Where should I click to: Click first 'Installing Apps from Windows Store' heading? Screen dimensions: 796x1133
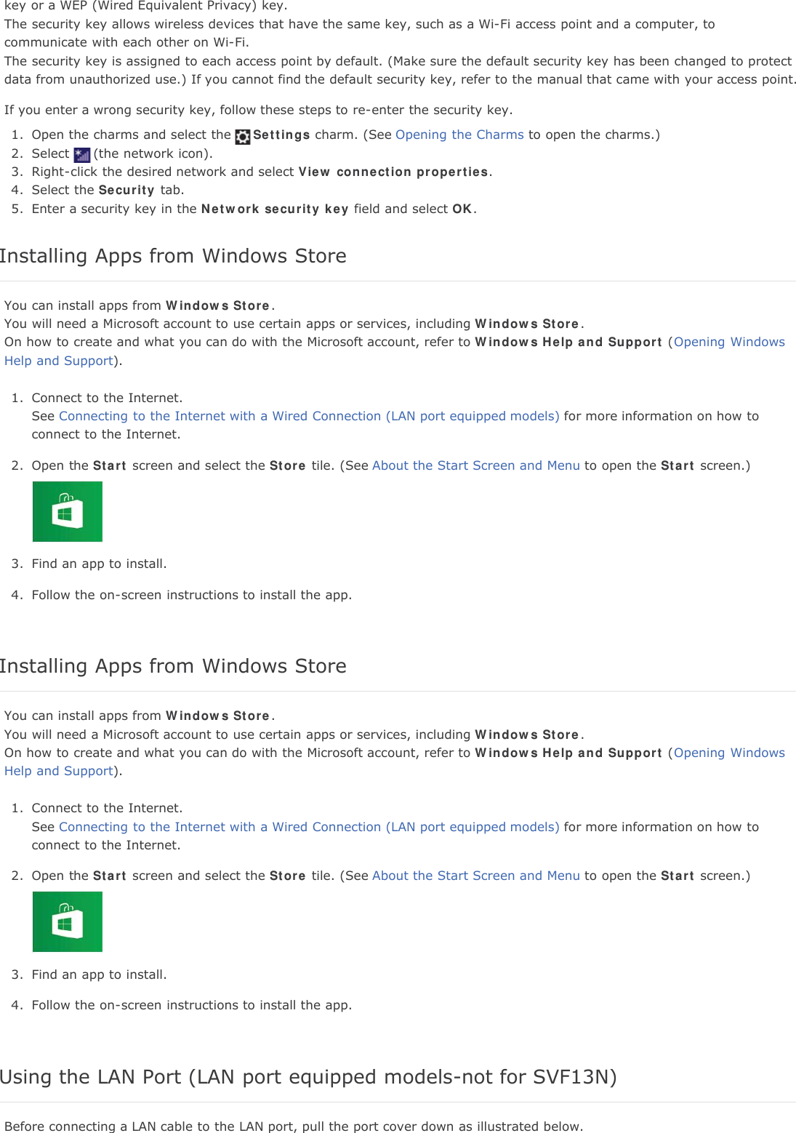pyautogui.click(x=173, y=256)
